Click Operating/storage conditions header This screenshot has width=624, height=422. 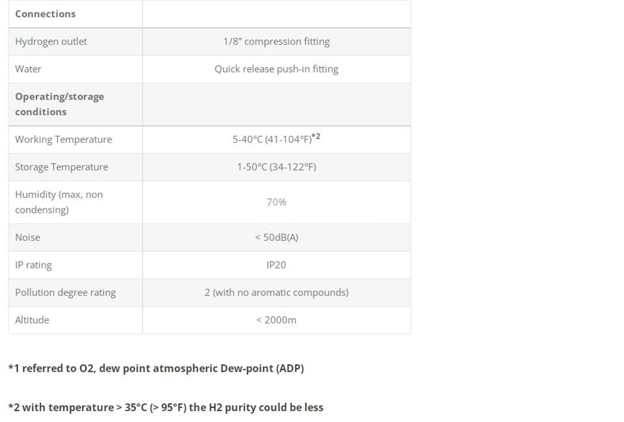(x=60, y=104)
